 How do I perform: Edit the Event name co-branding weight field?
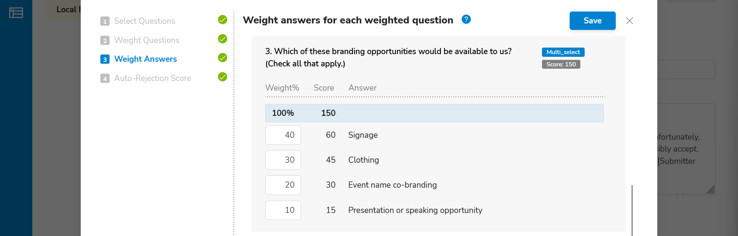click(x=283, y=185)
